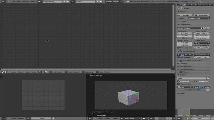The height and width of the screenshot is (120, 214).
Task: Open the Image menu in image editor
Action: 21,119
